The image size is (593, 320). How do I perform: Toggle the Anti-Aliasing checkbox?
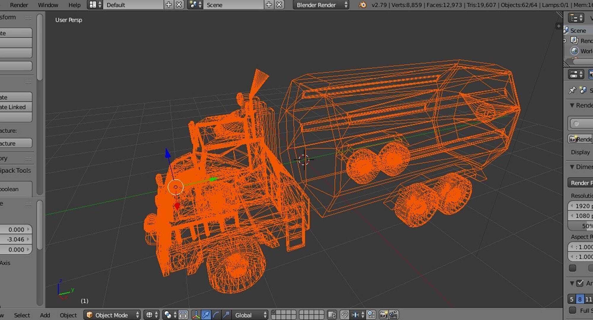click(x=580, y=283)
